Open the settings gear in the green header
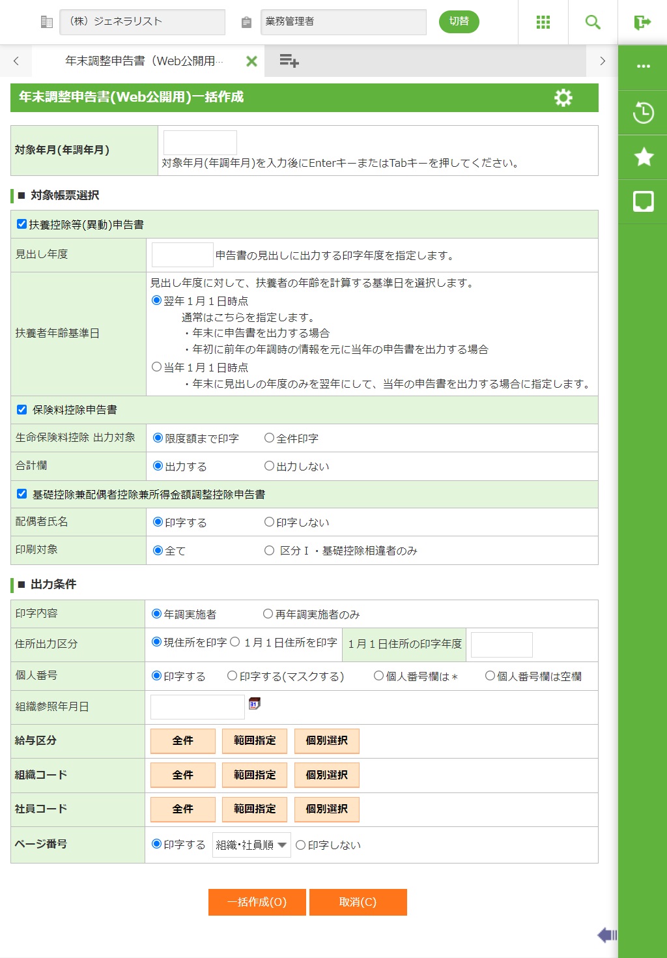 (x=563, y=98)
